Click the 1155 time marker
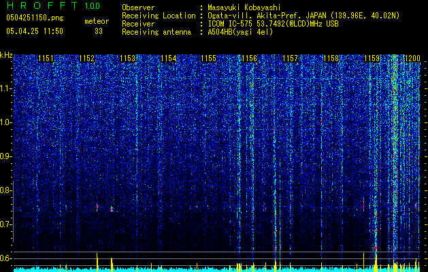Viewport: 428px width, 272px height. (208, 58)
